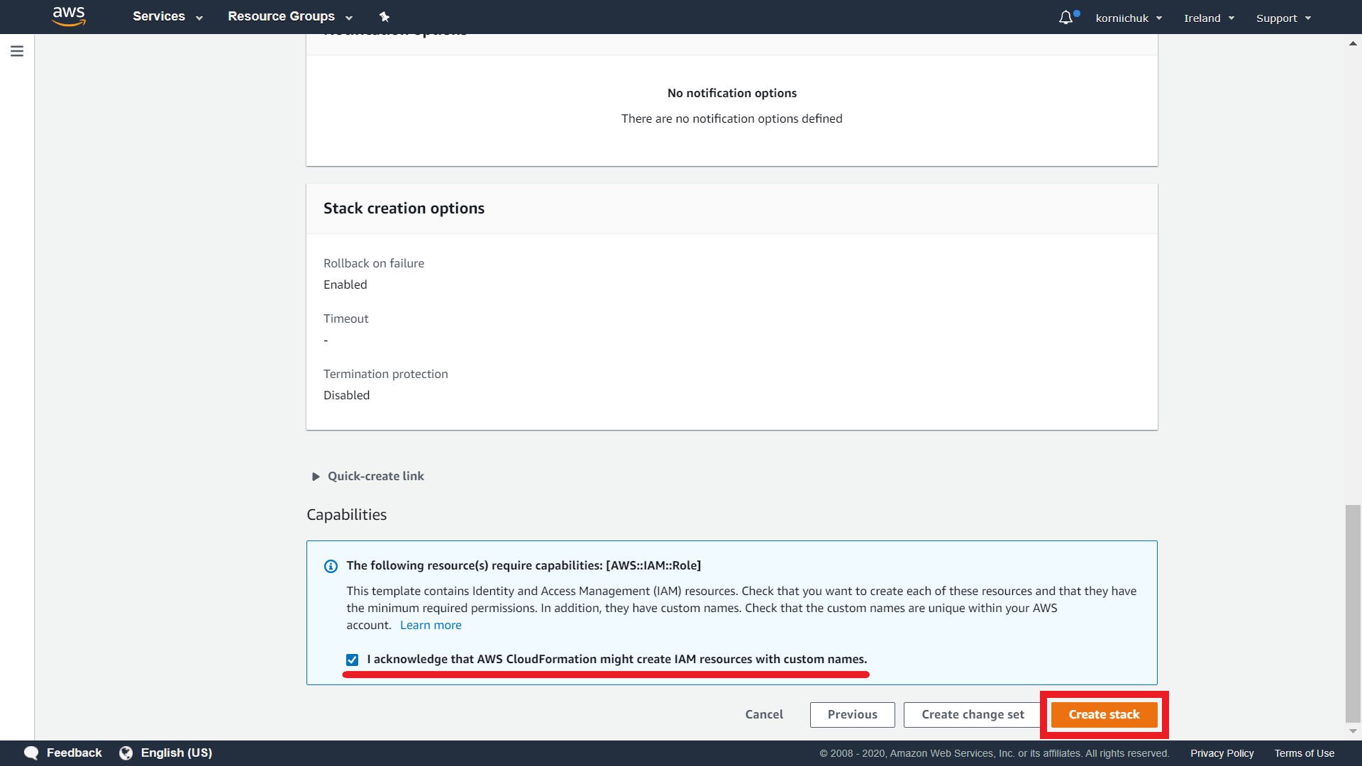Click the hamburger menu icon
The height and width of the screenshot is (766, 1362).
pyautogui.click(x=17, y=52)
